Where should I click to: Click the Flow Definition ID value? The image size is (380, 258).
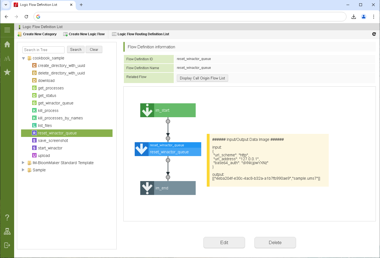pyautogui.click(x=194, y=59)
